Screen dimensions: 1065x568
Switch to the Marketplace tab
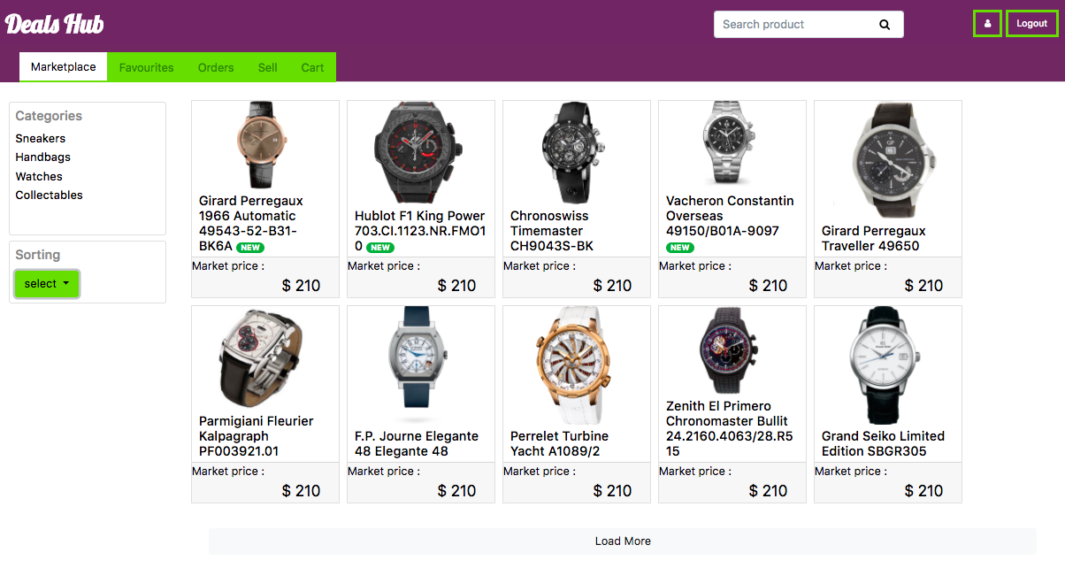pos(64,67)
